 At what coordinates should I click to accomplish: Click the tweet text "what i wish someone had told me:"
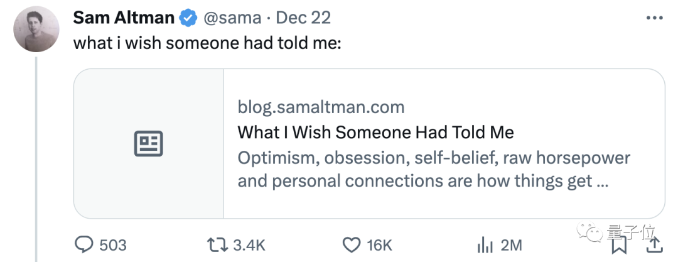tap(207, 43)
